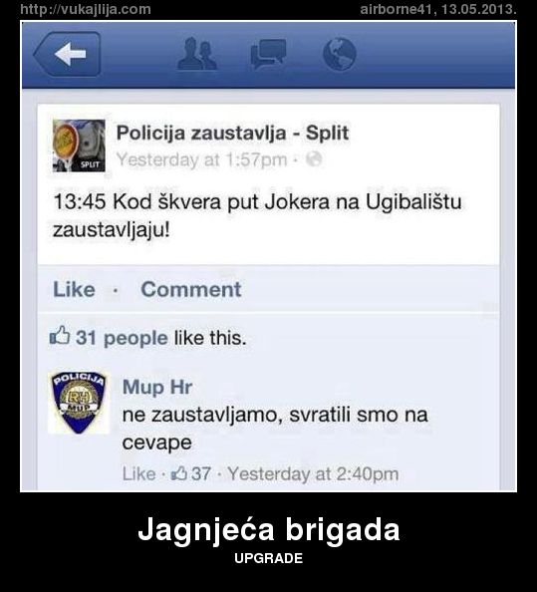Open the notifications globe icon

coord(340,54)
